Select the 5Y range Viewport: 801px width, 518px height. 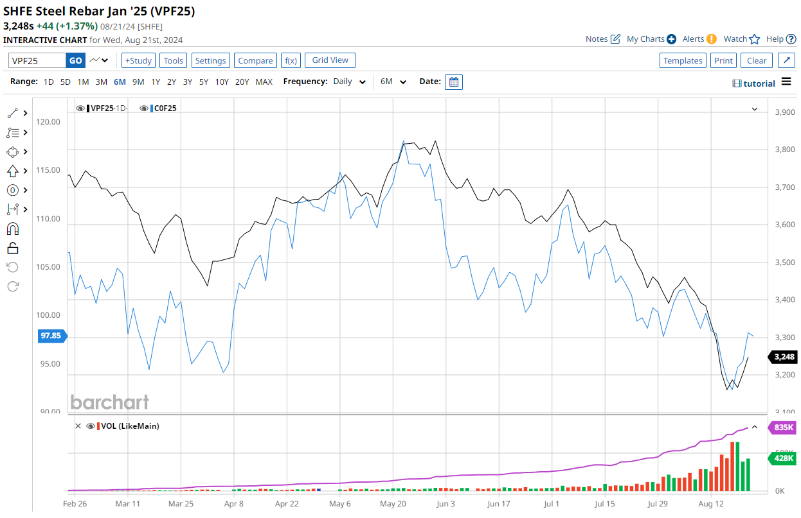pos(204,82)
